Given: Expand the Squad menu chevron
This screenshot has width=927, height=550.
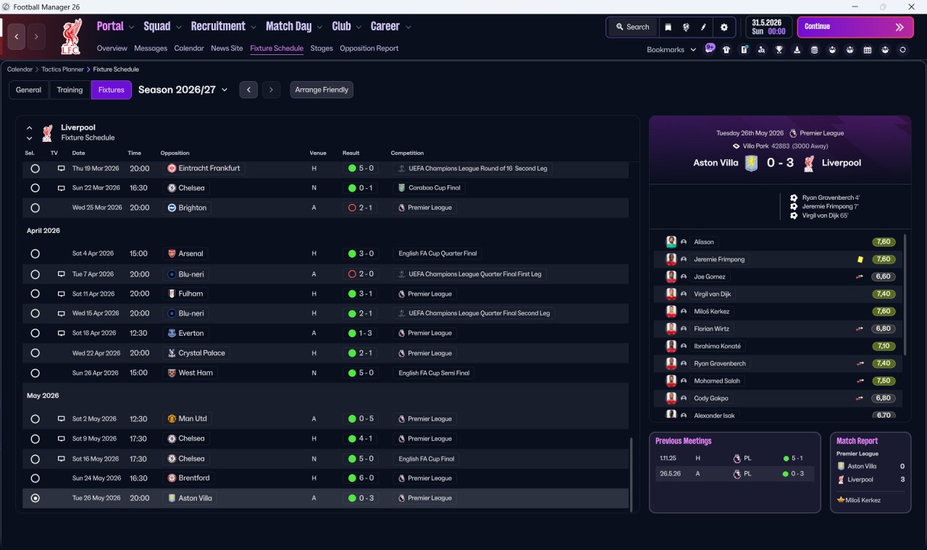Looking at the screenshot, I should tap(178, 27).
